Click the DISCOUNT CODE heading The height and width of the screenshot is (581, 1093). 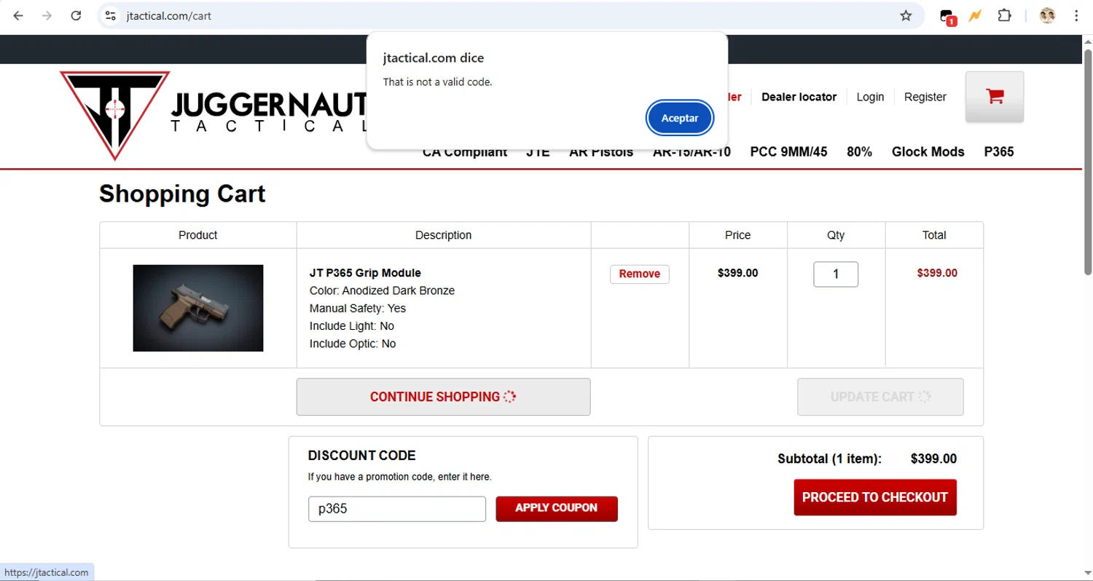(x=361, y=456)
